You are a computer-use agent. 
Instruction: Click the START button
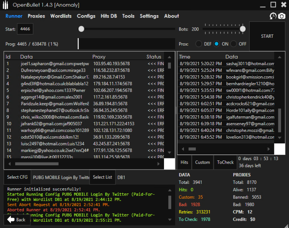coord(267,36)
